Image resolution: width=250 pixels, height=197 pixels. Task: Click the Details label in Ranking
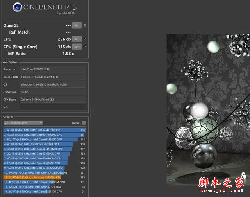[76, 123]
